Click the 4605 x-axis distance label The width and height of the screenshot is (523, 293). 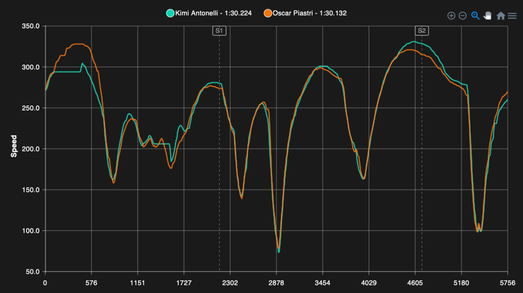coord(415,283)
